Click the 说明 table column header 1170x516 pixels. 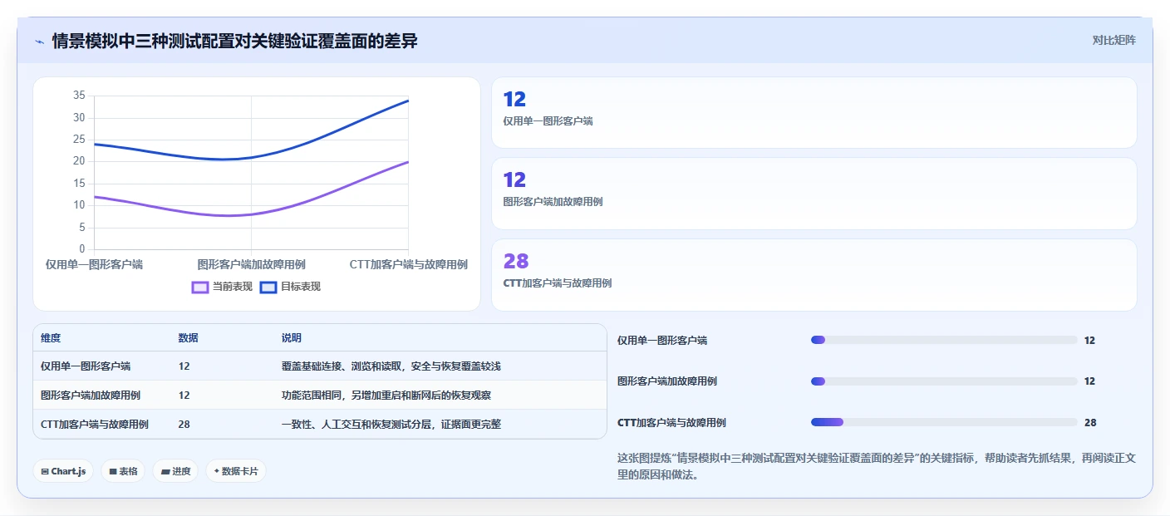[x=292, y=338]
